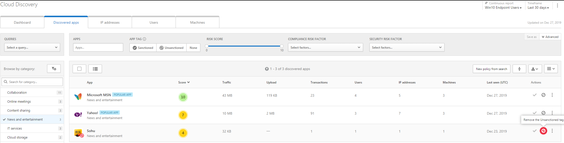The width and height of the screenshot is (564, 143).
Task: Expand the Advanced filters
Action: point(550,37)
